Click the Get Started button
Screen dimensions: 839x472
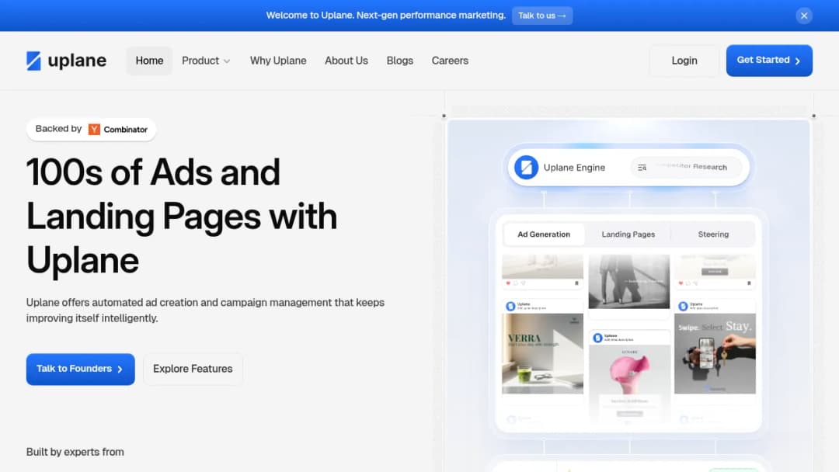769,61
